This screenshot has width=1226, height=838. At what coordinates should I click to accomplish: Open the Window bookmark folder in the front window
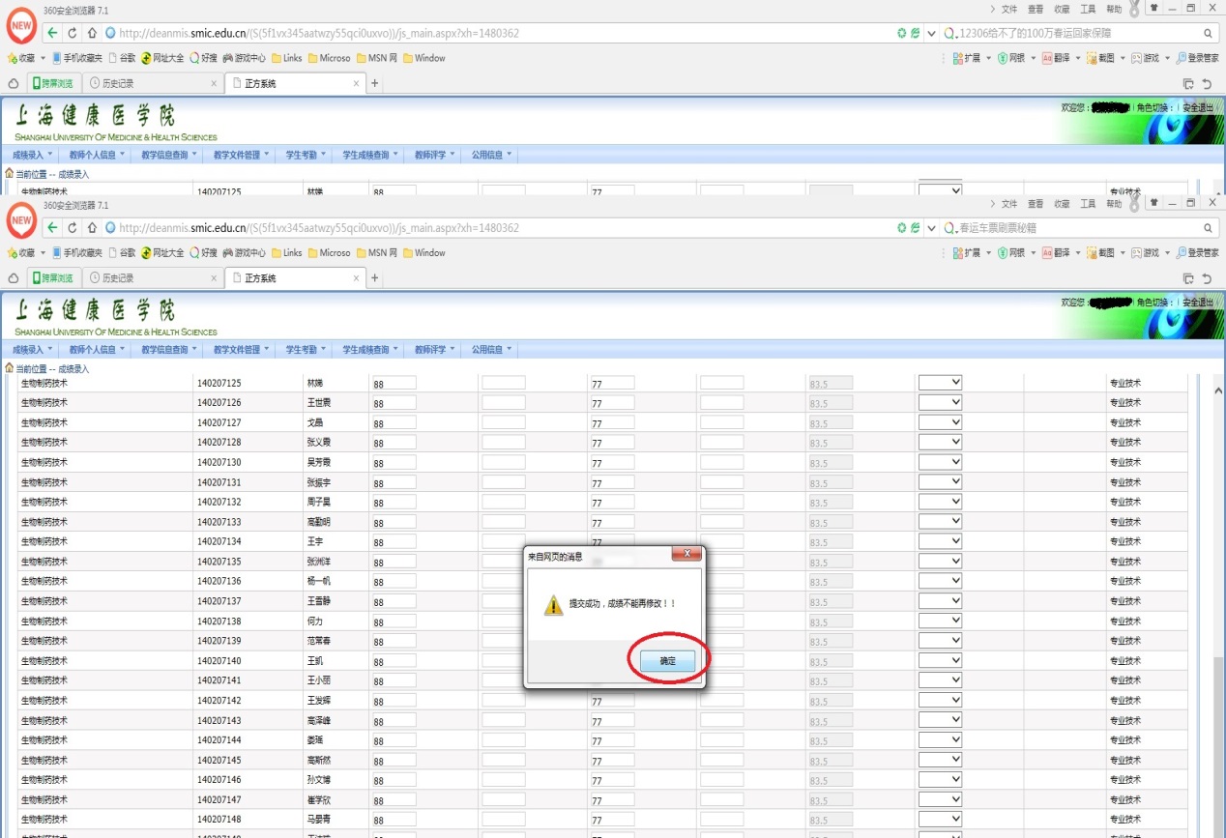click(424, 253)
